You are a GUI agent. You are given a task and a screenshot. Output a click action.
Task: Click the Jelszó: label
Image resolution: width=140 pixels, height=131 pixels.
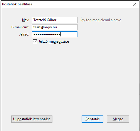click(24, 34)
